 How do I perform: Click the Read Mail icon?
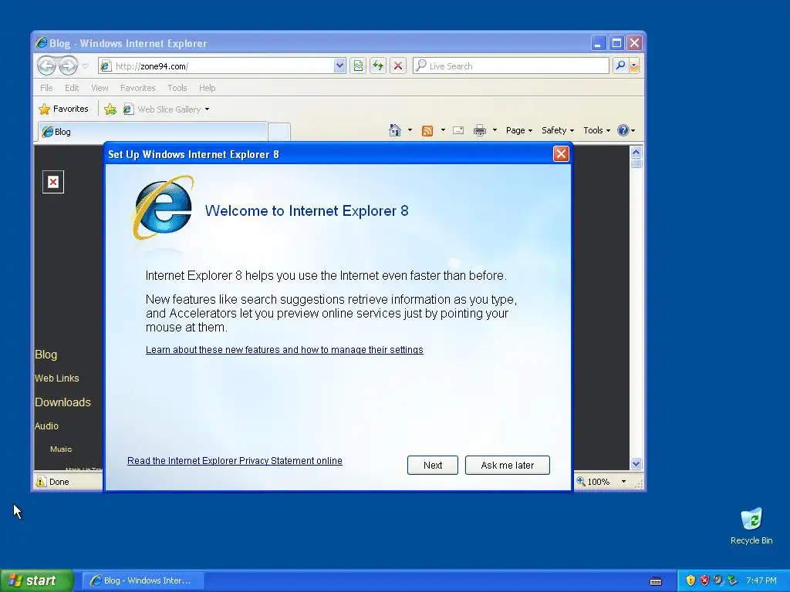coord(458,130)
